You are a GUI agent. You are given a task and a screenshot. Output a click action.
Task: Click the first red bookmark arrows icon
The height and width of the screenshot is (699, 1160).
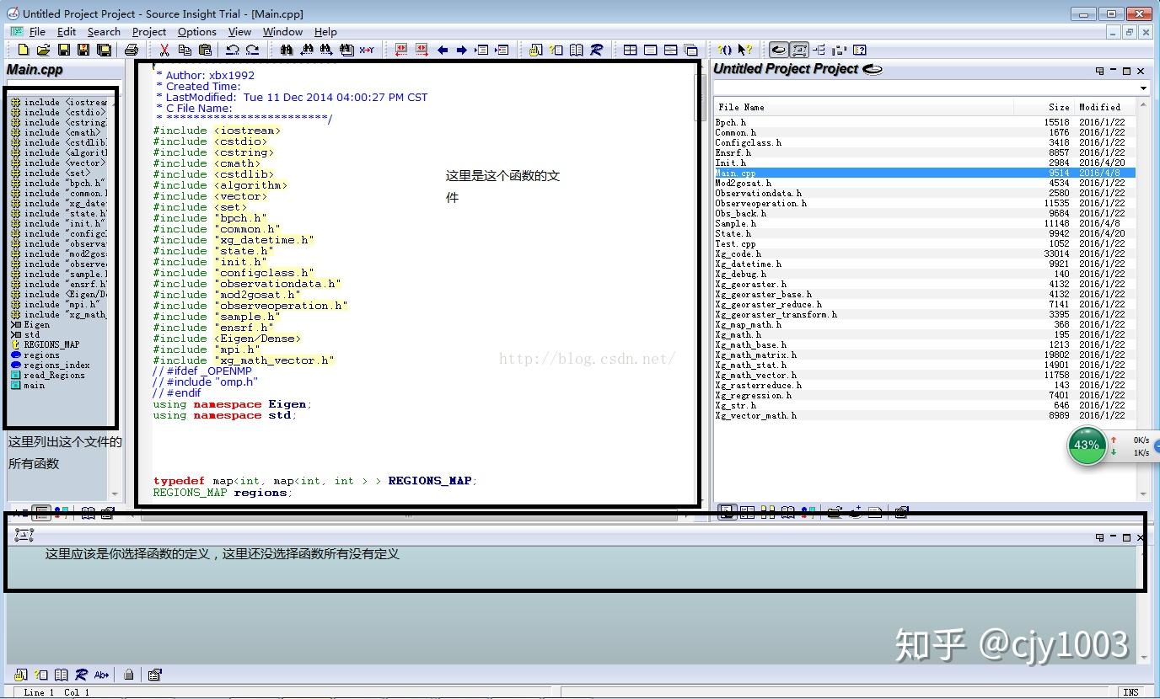[x=401, y=50]
